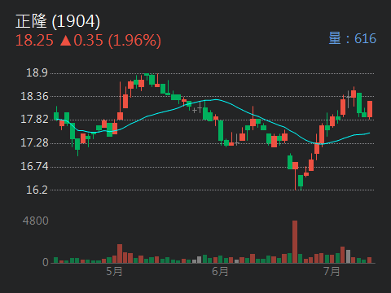
Task: Click the 17.28 price axis label
Action: 34,143
